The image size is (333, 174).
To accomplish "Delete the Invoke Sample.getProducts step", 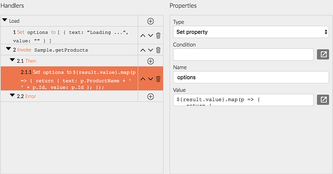I will [158, 50].
